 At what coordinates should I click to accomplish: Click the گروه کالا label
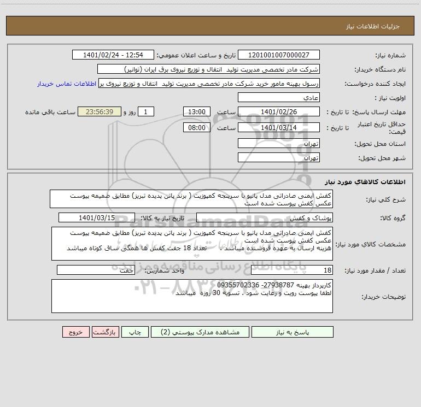[393, 218]
